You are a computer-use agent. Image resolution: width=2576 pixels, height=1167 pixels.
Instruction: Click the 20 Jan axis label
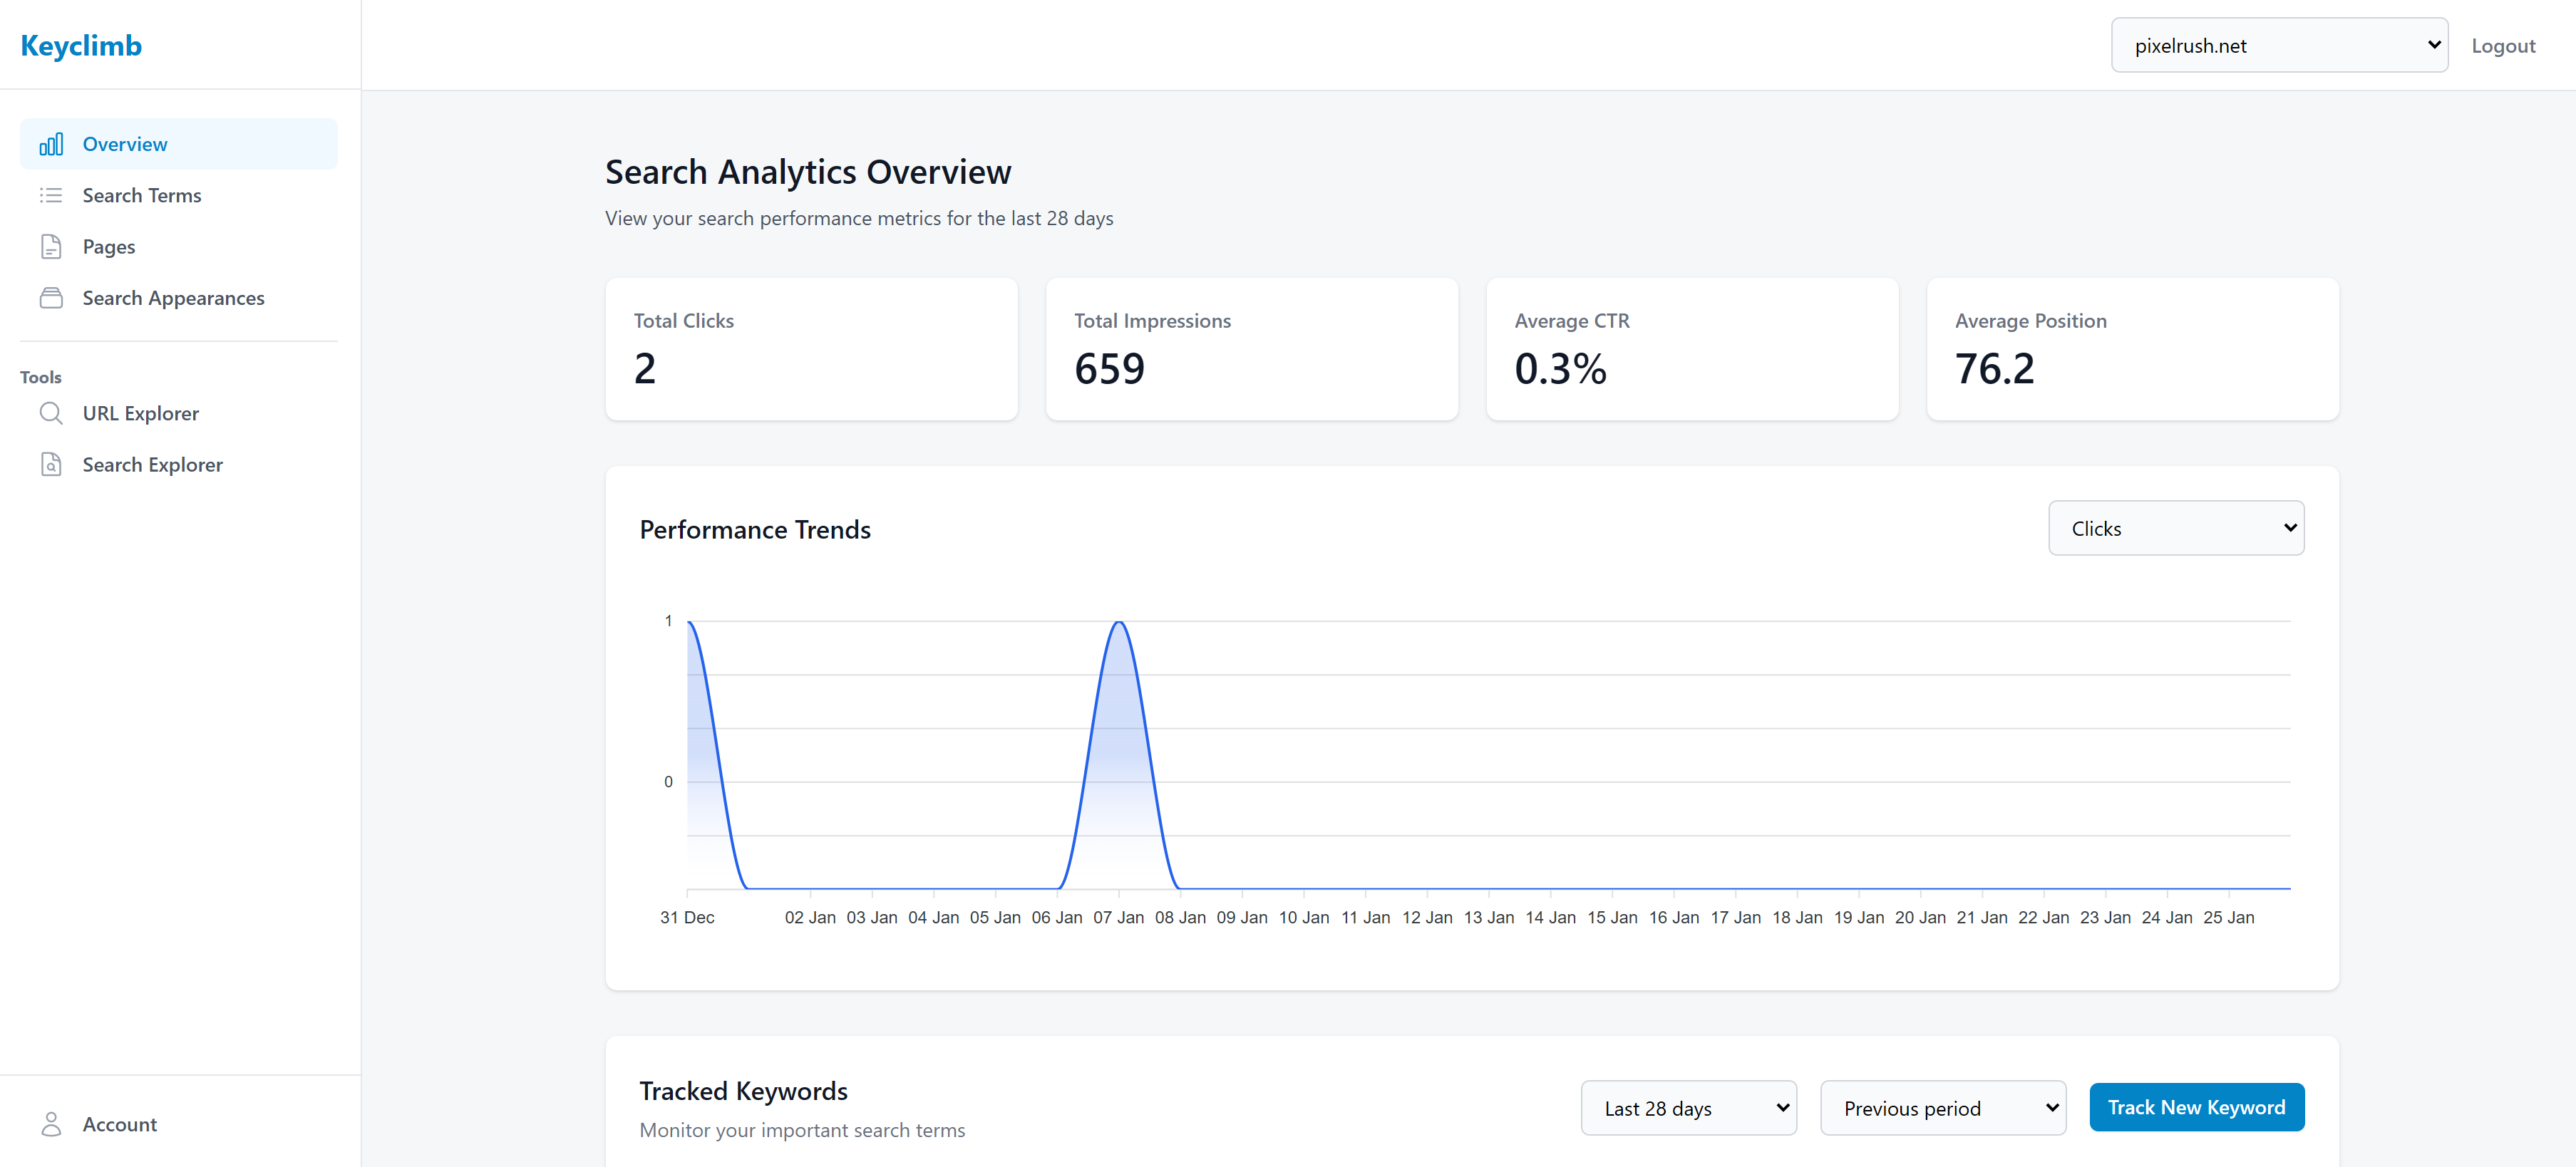[1920, 917]
